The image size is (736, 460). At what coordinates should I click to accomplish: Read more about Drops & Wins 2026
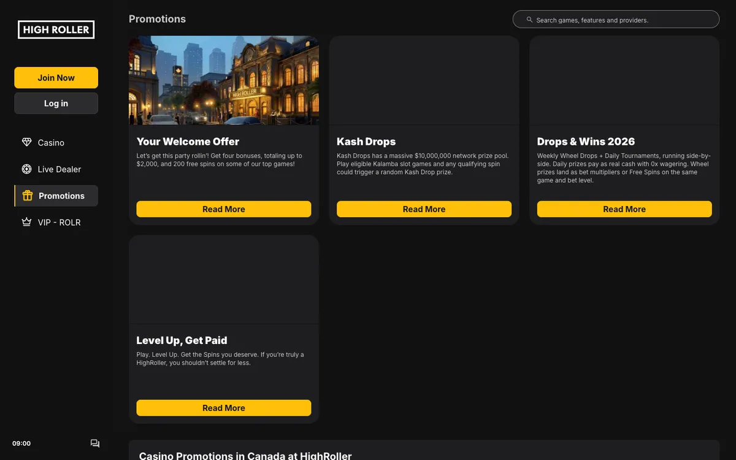[624, 209]
